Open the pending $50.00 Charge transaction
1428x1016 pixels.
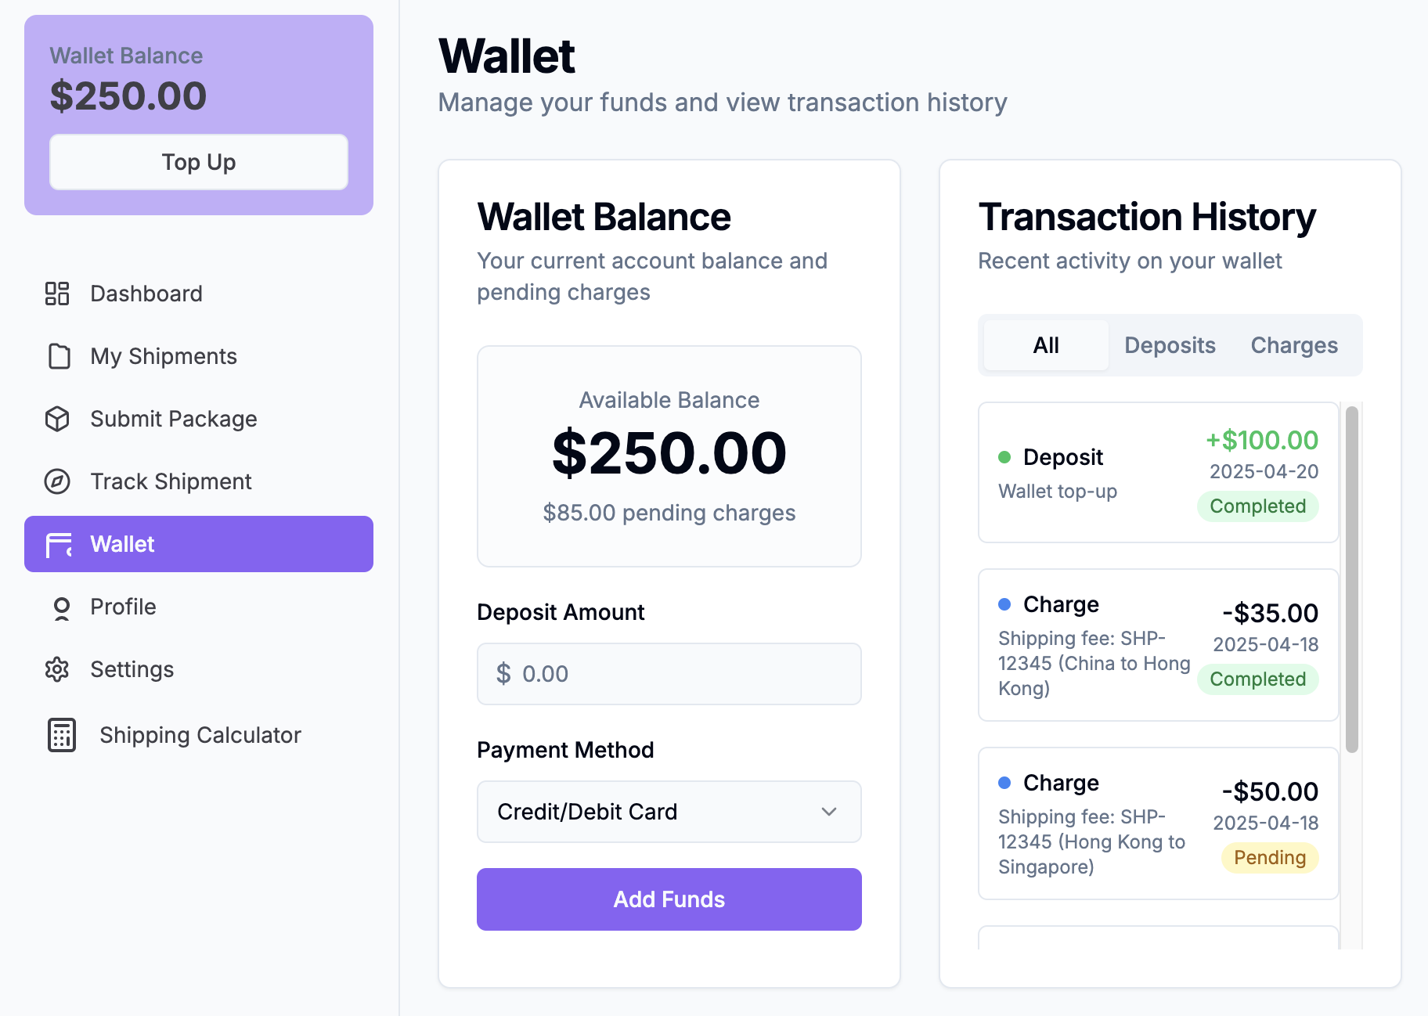coord(1158,823)
